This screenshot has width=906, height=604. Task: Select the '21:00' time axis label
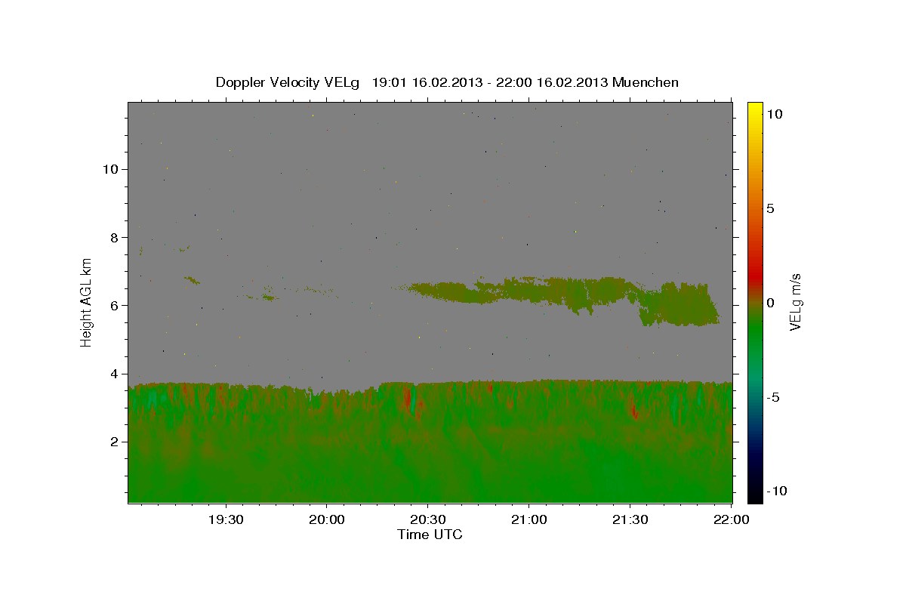pos(528,519)
